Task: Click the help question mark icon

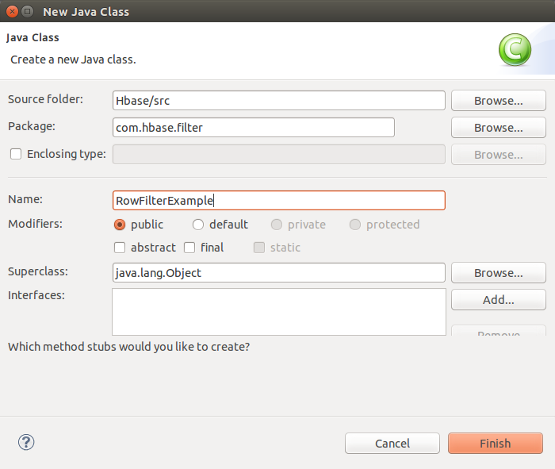Action: pyautogui.click(x=26, y=443)
